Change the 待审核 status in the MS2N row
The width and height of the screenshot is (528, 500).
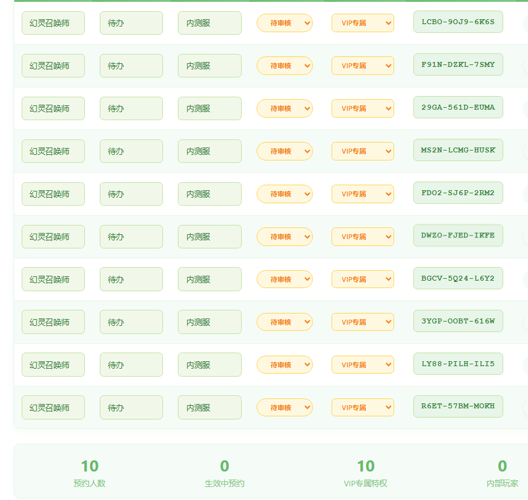(x=284, y=151)
